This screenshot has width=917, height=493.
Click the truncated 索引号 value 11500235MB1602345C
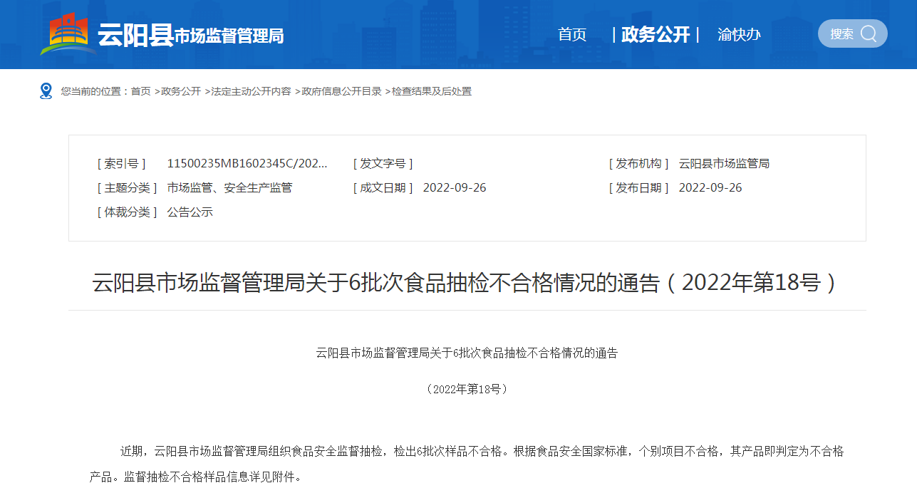point(247,164)
